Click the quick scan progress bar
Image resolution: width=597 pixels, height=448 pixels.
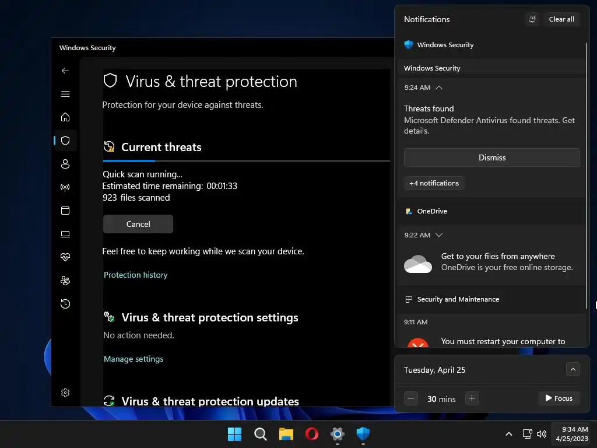pyautogui.click(x=247, y=161)
